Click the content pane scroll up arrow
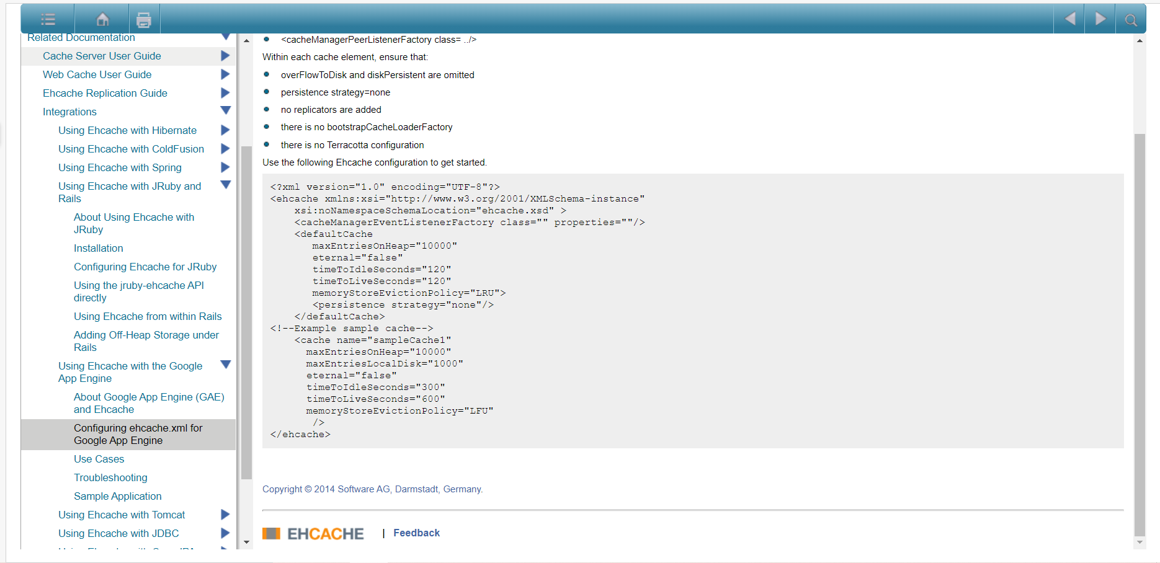This screenshot has width=1160, height=563. pos(1140,41)
